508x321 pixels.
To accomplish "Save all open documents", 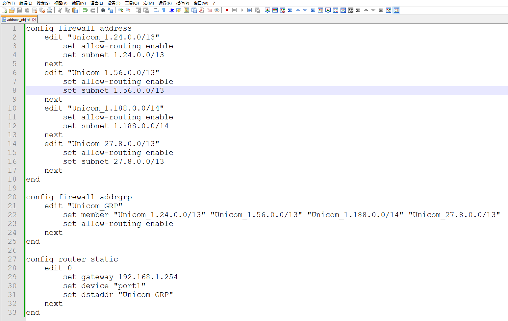I will click(x=27, y=10).
